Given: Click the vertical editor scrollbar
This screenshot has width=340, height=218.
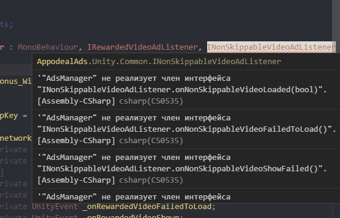Looking at the screenshot, I should 336,109.
